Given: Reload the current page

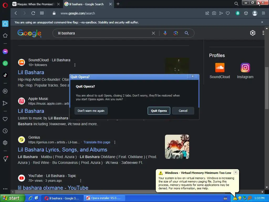Looking at the screenshot, I should pos(33,13).
